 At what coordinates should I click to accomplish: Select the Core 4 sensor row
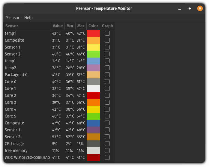pyautogui.click(x=11, y=109)
